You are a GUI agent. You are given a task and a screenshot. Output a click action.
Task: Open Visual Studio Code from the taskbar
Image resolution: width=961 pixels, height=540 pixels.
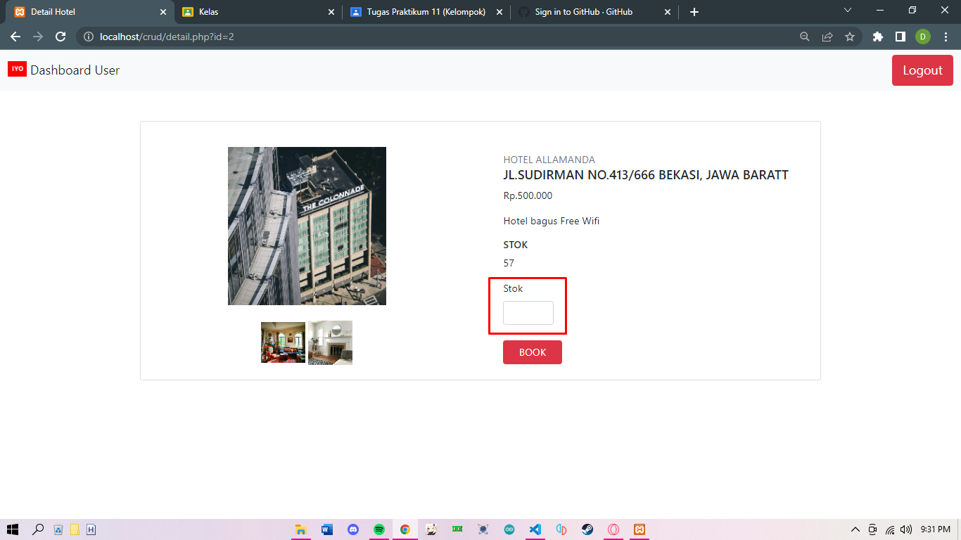coord(535,529)
